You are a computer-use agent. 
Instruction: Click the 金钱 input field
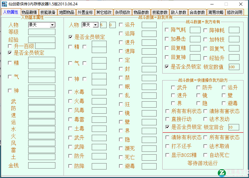tap(42, 165)
